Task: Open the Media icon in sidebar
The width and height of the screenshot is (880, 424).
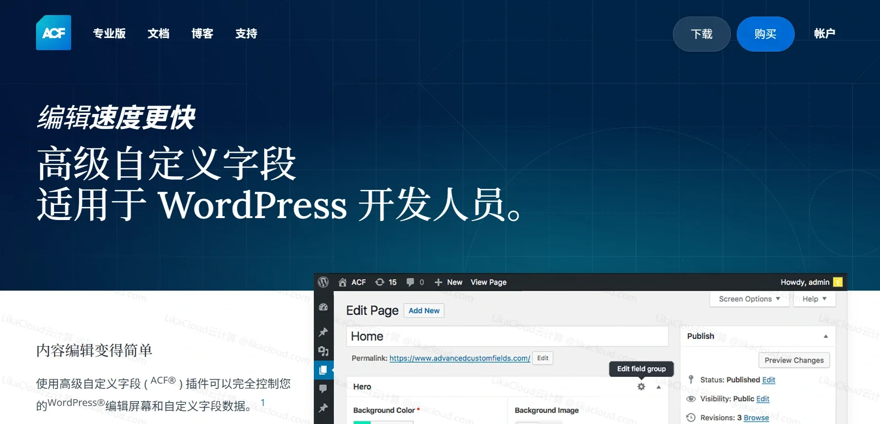Action: coord(324,351)
